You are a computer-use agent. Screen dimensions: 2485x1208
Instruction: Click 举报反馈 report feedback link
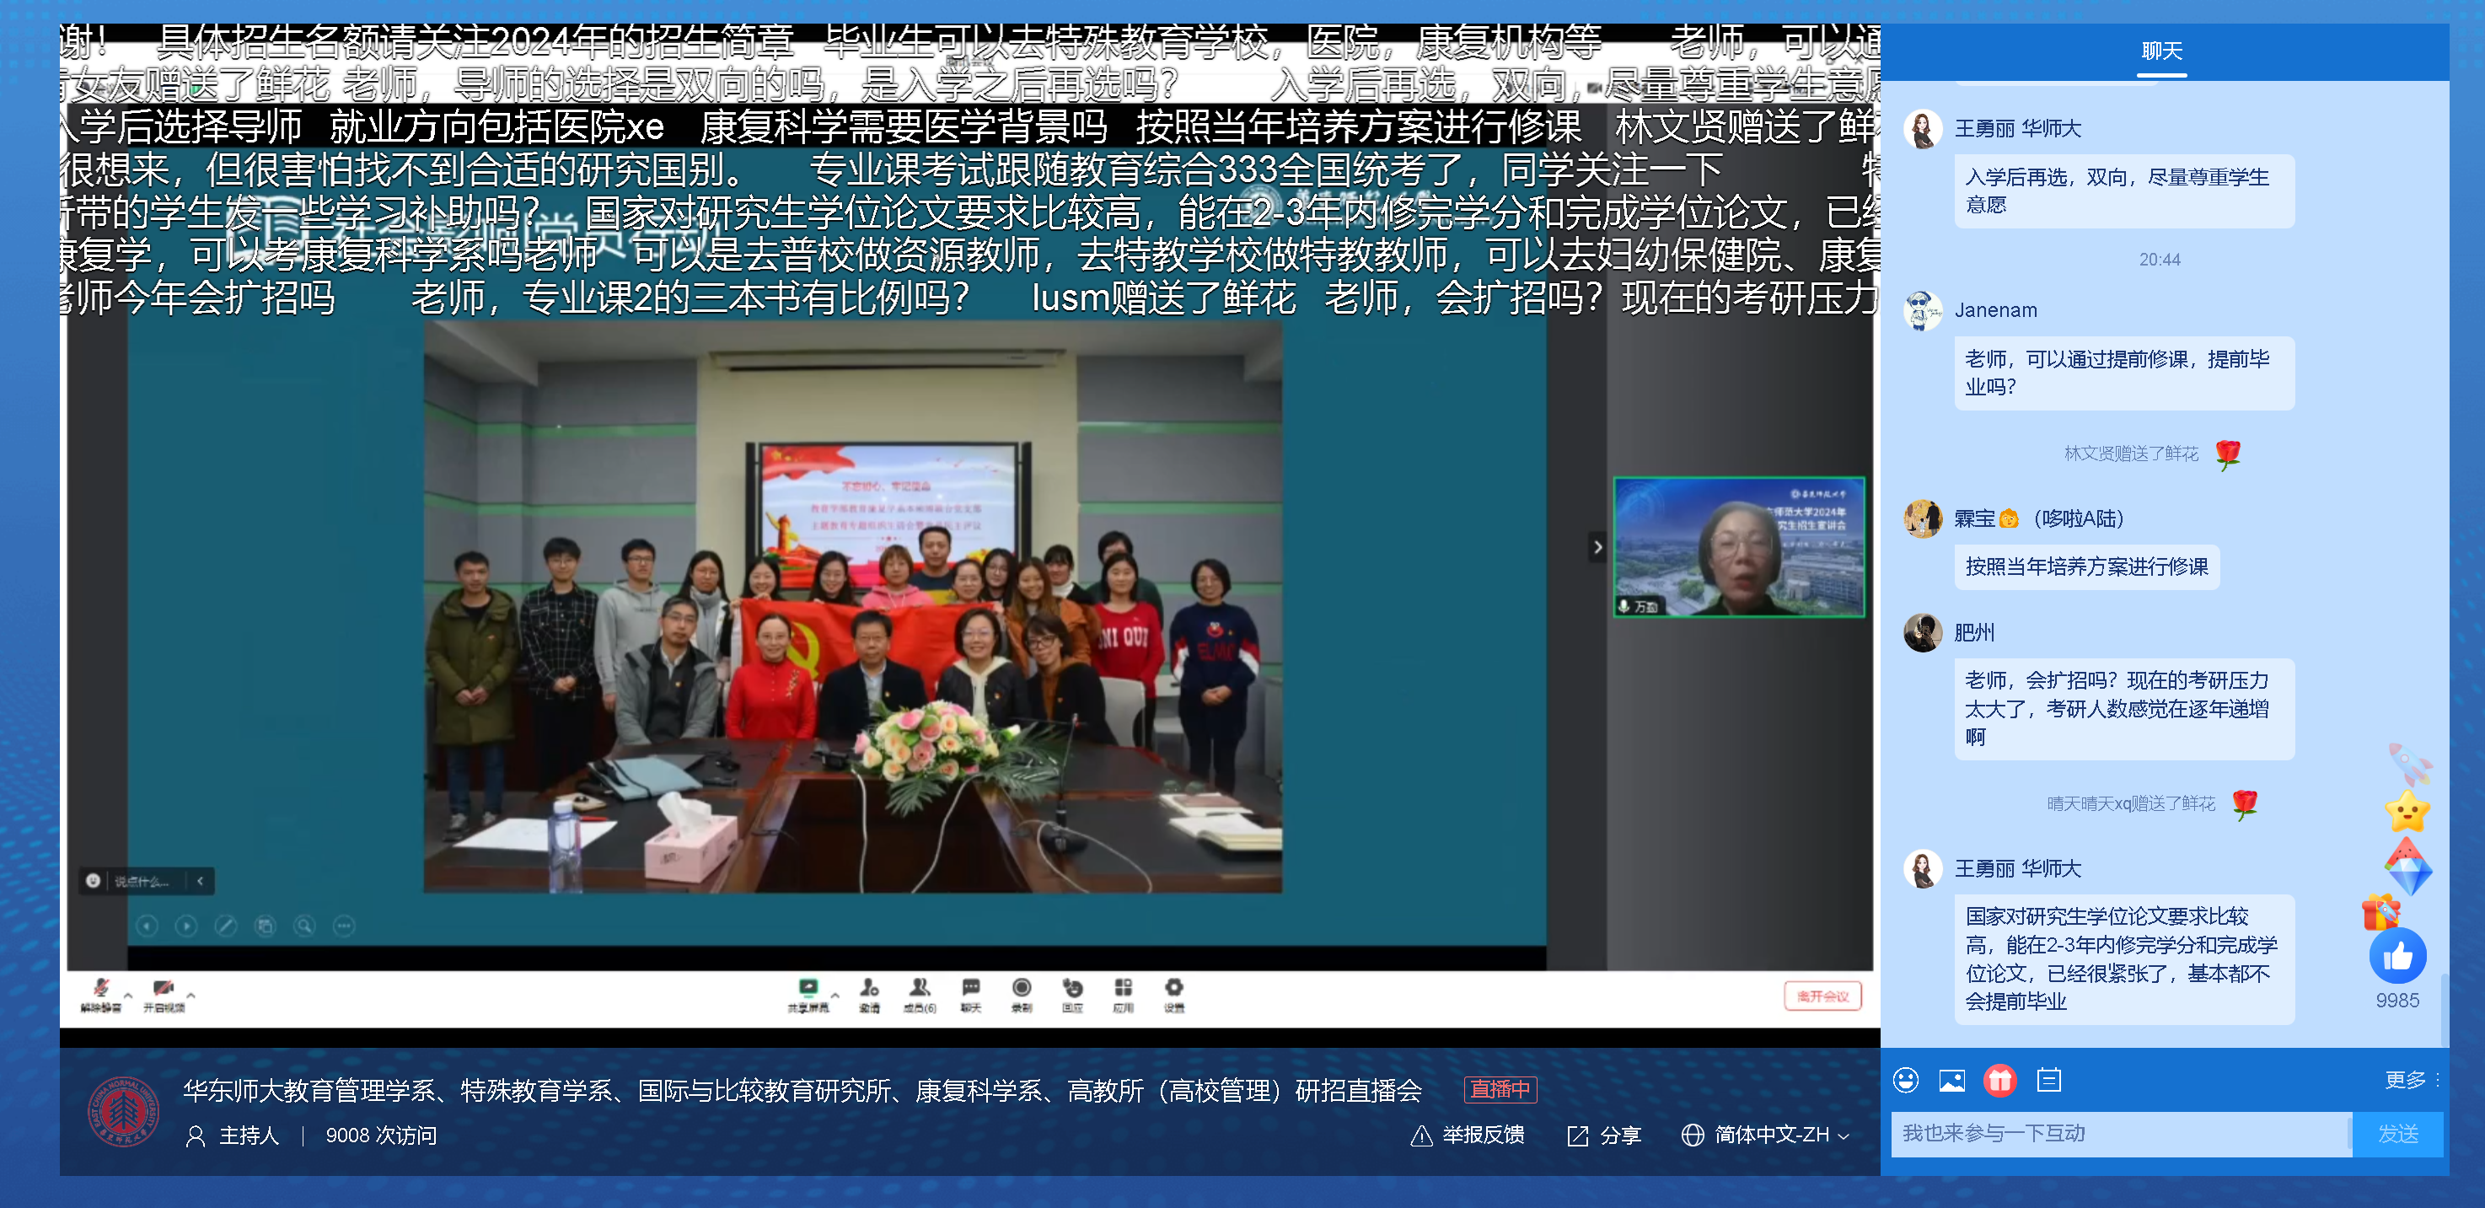point(1468,1136)
